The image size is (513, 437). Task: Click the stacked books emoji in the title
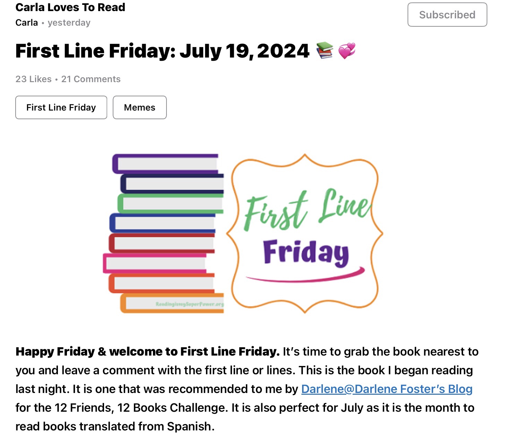coord(325,51)
